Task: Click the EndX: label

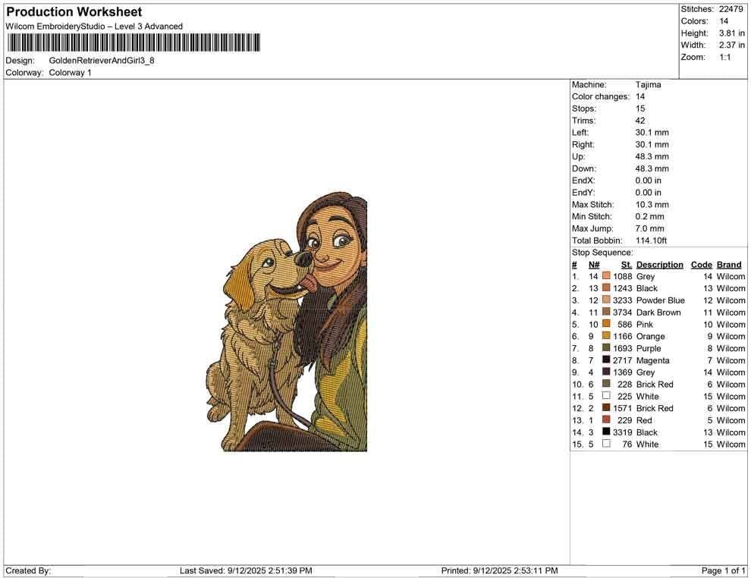Action: [x=583, y=180]
